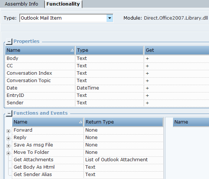Viewport: 209px width, 179px height.
Task: Switch to the Assembly Info tab
Action: pyautogui.click(x=22, y=4)
